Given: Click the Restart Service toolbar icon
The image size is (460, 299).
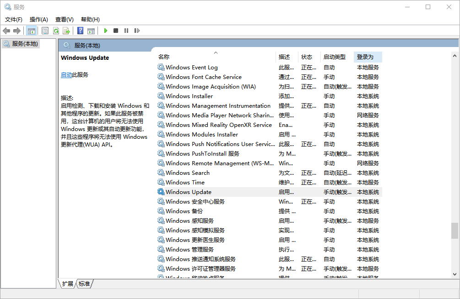Looking at the screenshot, I should click(137, 31).
